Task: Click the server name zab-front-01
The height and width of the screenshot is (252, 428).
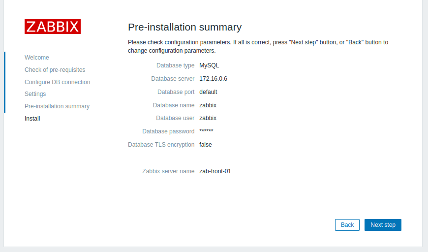Action: pos(215,171)
